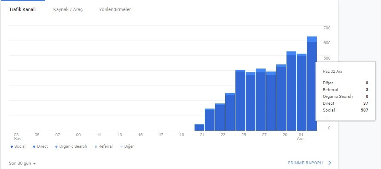Switch to the Trafik Kanalı tab
This screenshot has width=381, height=169.
(23, 9)
